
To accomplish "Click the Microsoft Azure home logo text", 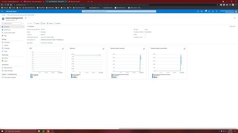I will (12, 11).
